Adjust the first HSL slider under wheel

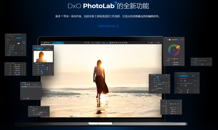[174, 59]
